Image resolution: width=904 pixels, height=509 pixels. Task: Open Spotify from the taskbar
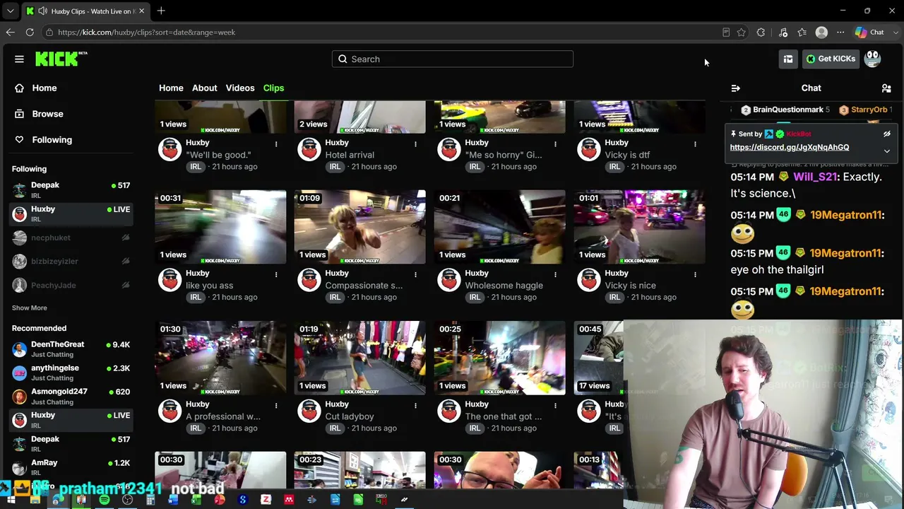point(104,500)
